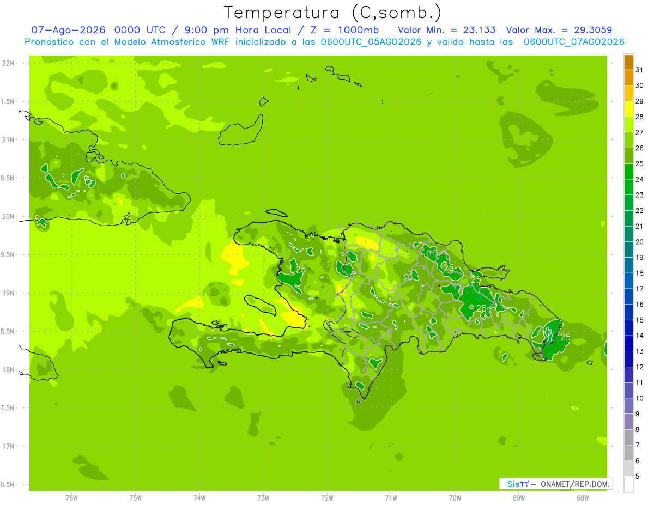Click the 69W longitude label
Image resolution: width=654 pixels, height=505 pixels.
[519, 498]
